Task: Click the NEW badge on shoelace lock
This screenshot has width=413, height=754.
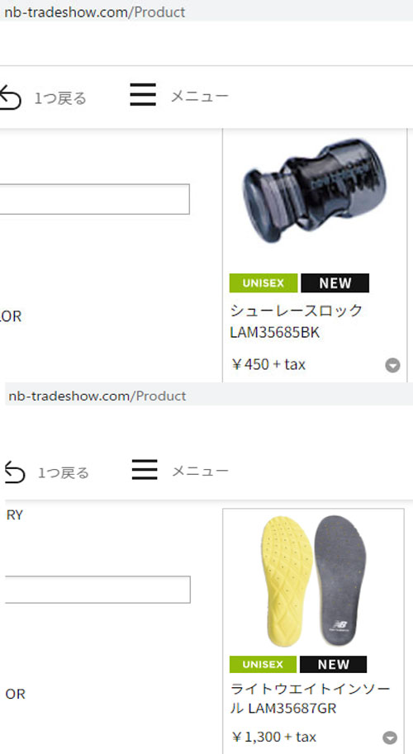Action: coord(335,282)
